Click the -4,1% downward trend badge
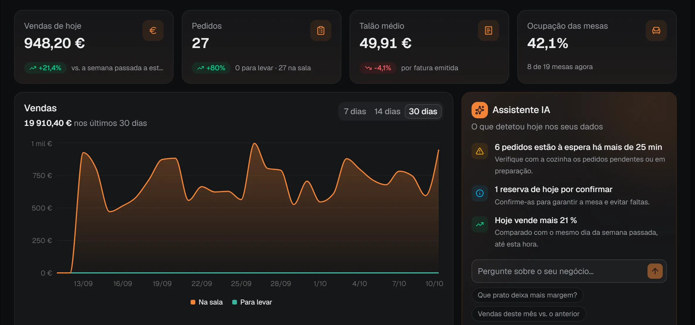 378,68
